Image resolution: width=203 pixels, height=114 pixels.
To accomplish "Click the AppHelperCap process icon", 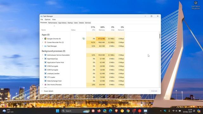I will (45, 59).
